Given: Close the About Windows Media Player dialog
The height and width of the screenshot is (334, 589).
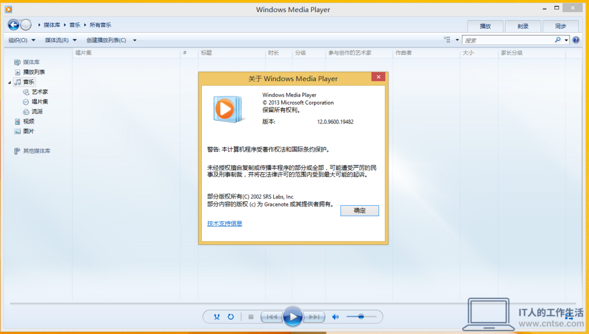Looking at the screenshot, I should [x=378, y=77].
